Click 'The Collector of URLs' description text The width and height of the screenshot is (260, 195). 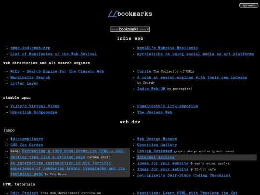point(173,71)
